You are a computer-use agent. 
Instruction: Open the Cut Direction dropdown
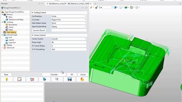[85, 16]
